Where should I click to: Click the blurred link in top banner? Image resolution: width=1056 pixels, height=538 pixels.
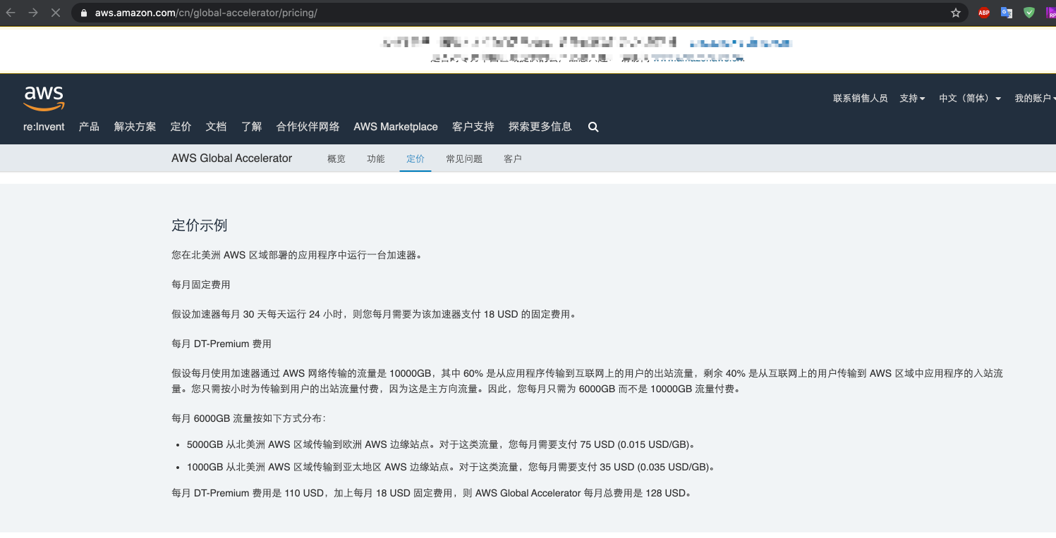tap(741, 43)
